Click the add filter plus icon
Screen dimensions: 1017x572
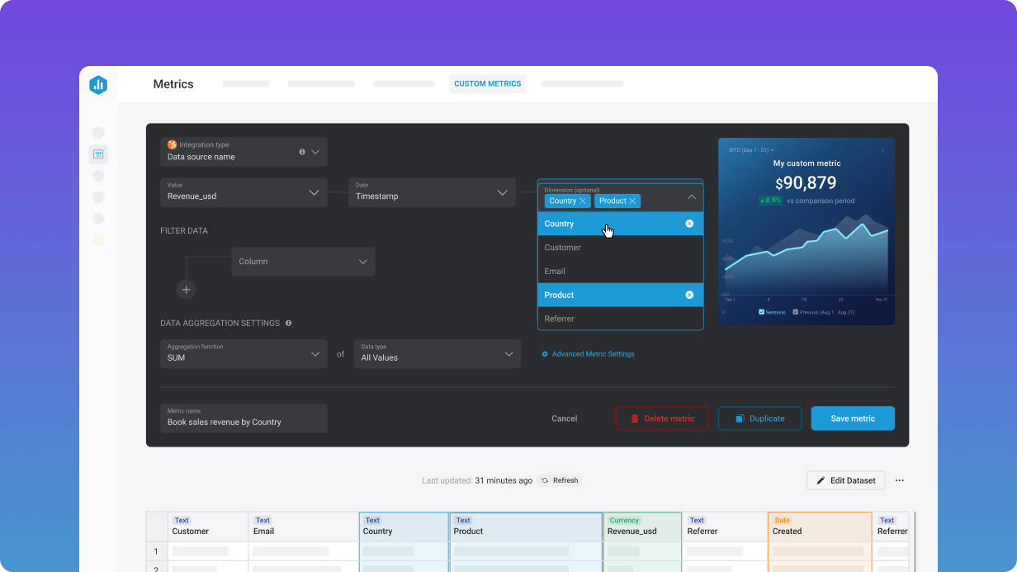pos(187,290)
